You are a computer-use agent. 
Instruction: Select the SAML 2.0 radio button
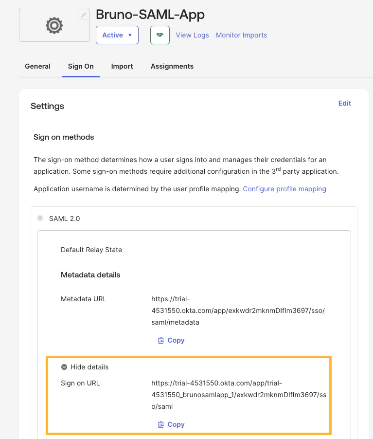pyautogui.click(x=40, y=218)
